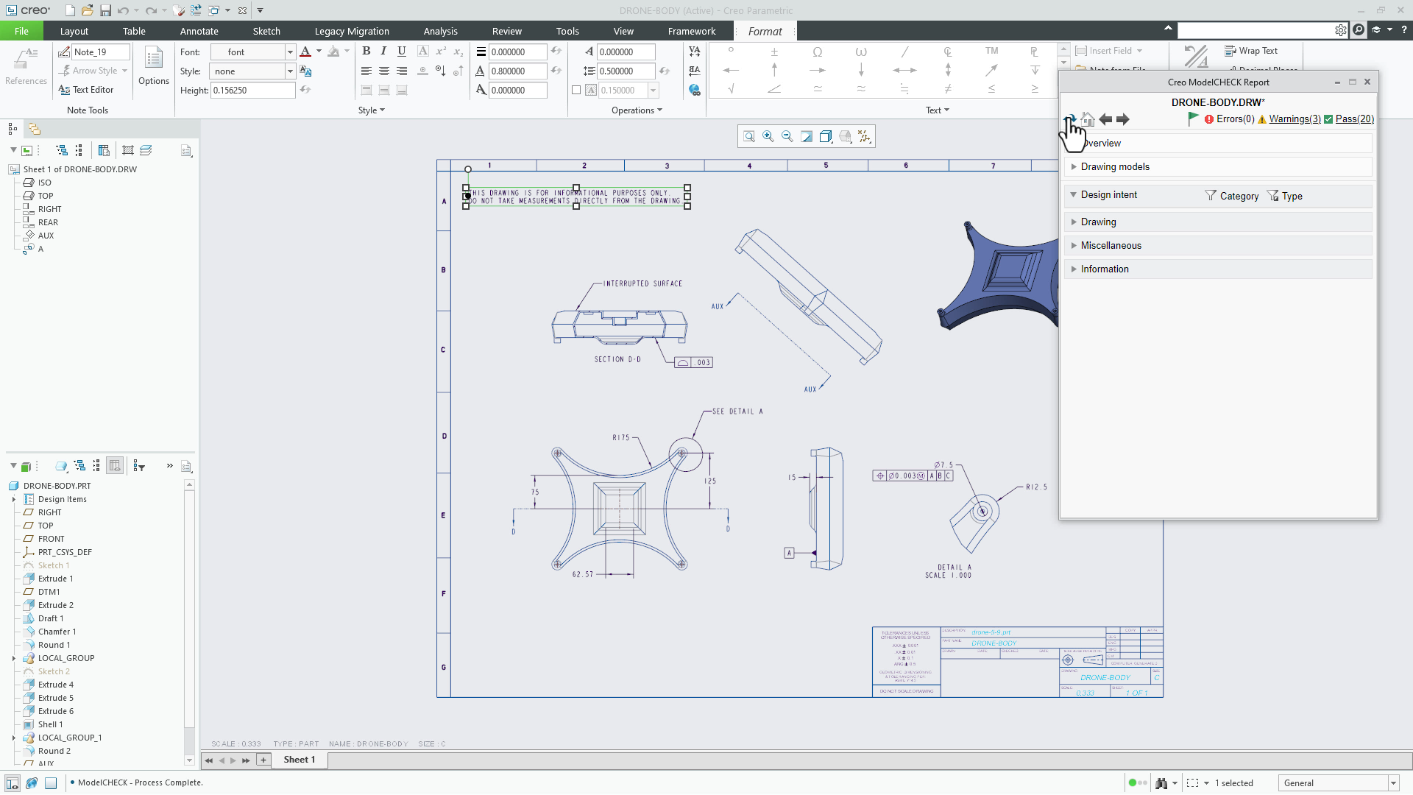This screenshot has width=1413, height=795.
Task: Click the superscript text icon
Action: coord(441,51)
